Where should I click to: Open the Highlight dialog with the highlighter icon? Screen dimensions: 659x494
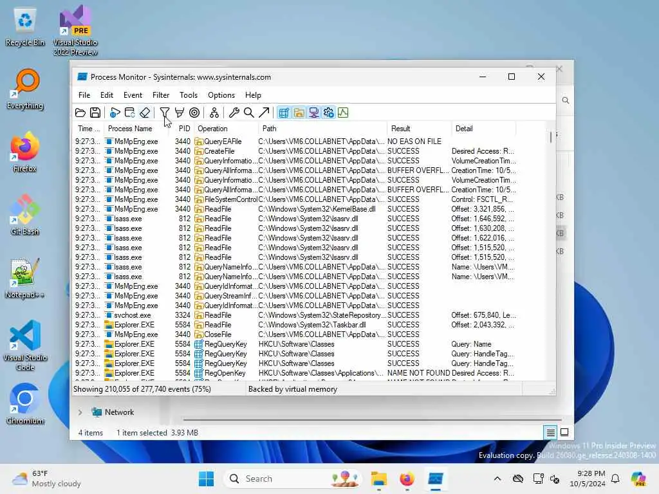(180, 113)
